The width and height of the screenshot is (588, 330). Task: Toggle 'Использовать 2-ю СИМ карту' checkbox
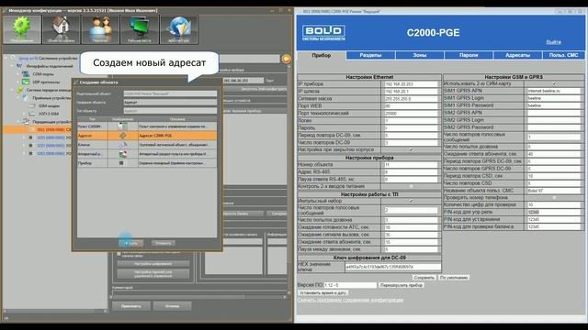coord(554,83)
